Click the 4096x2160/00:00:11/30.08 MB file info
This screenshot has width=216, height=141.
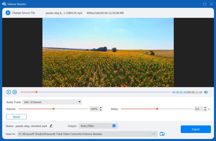(105, 13)
